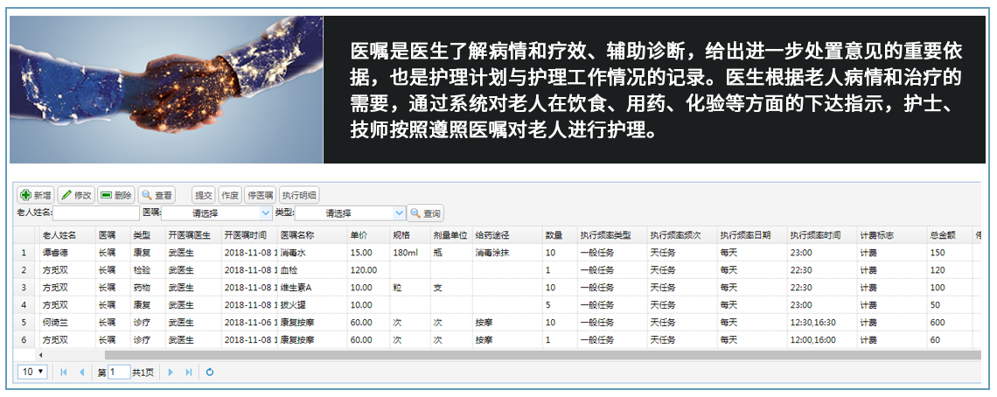The image size is (997, 397).
Task: Click the 作废 void button
Action: tap(229, 195)
